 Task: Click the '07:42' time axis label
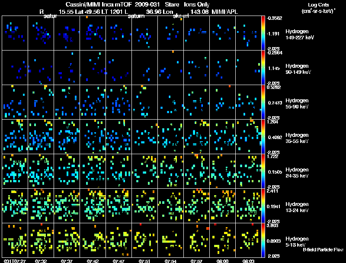coord(93,261)
